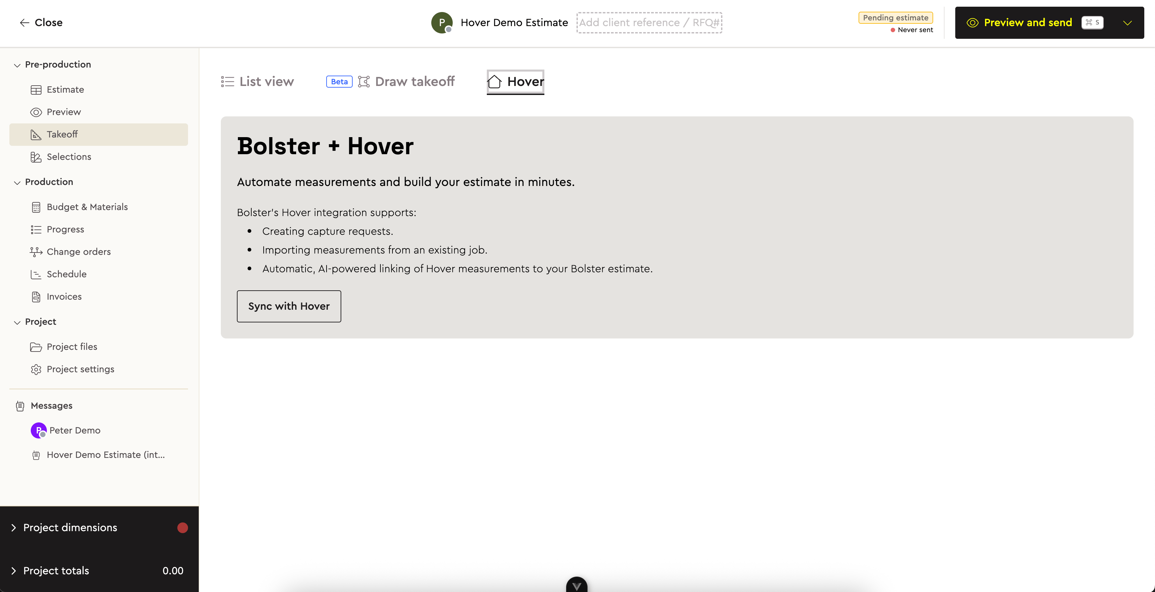Viewport: 1155px width, 592px height.
Task: Collapse the Production section
Action: [x=17, y=182]
